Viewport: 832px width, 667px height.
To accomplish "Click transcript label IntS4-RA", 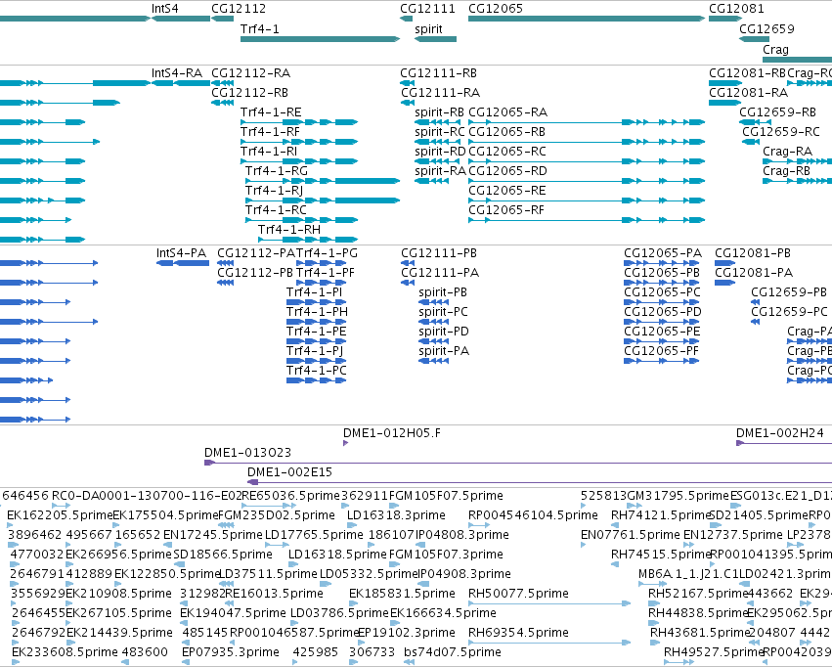I will (177, 72).
